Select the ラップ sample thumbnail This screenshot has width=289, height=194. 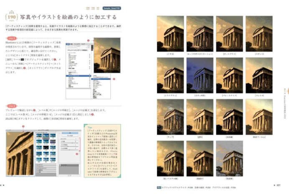pyautogui.click(x=170, y=117)
